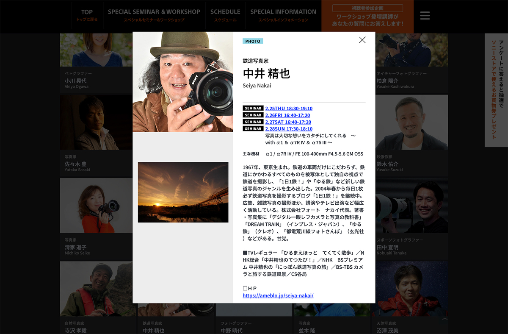Image resolution: width=508 pixels, height=334 pixels.
Task: Open SPECIAL INFORMATION navigation item
Action: tap(283, 15)
